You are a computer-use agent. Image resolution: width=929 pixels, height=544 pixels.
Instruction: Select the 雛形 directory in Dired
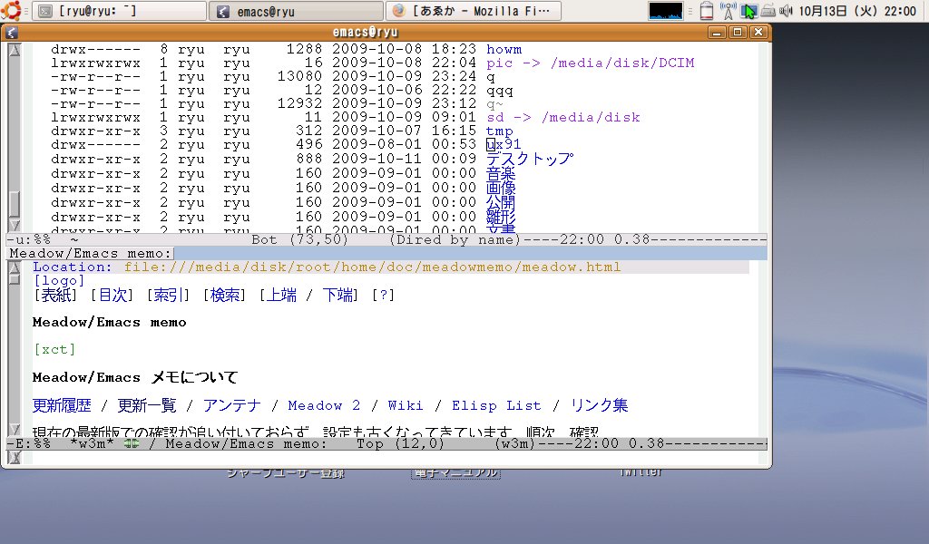pos(501,218)
